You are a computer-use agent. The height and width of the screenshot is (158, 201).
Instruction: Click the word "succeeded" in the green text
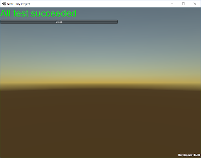tap(54, 13)
